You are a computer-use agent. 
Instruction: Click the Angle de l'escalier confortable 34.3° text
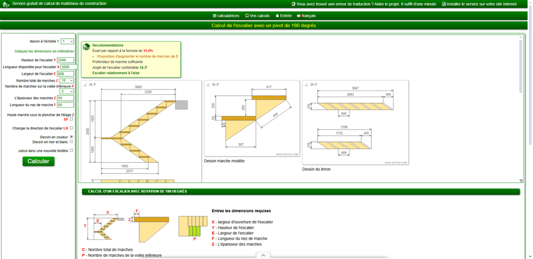(120, 67)
